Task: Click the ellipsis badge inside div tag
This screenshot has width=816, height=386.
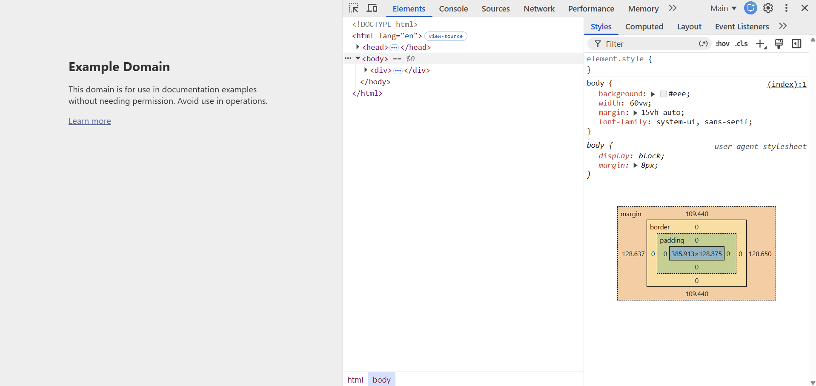Action: 398,71
